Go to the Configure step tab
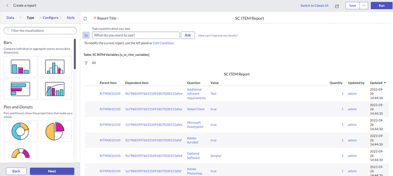Image resolution: width=393 pixels, height=176 pixels. (50, 18)
